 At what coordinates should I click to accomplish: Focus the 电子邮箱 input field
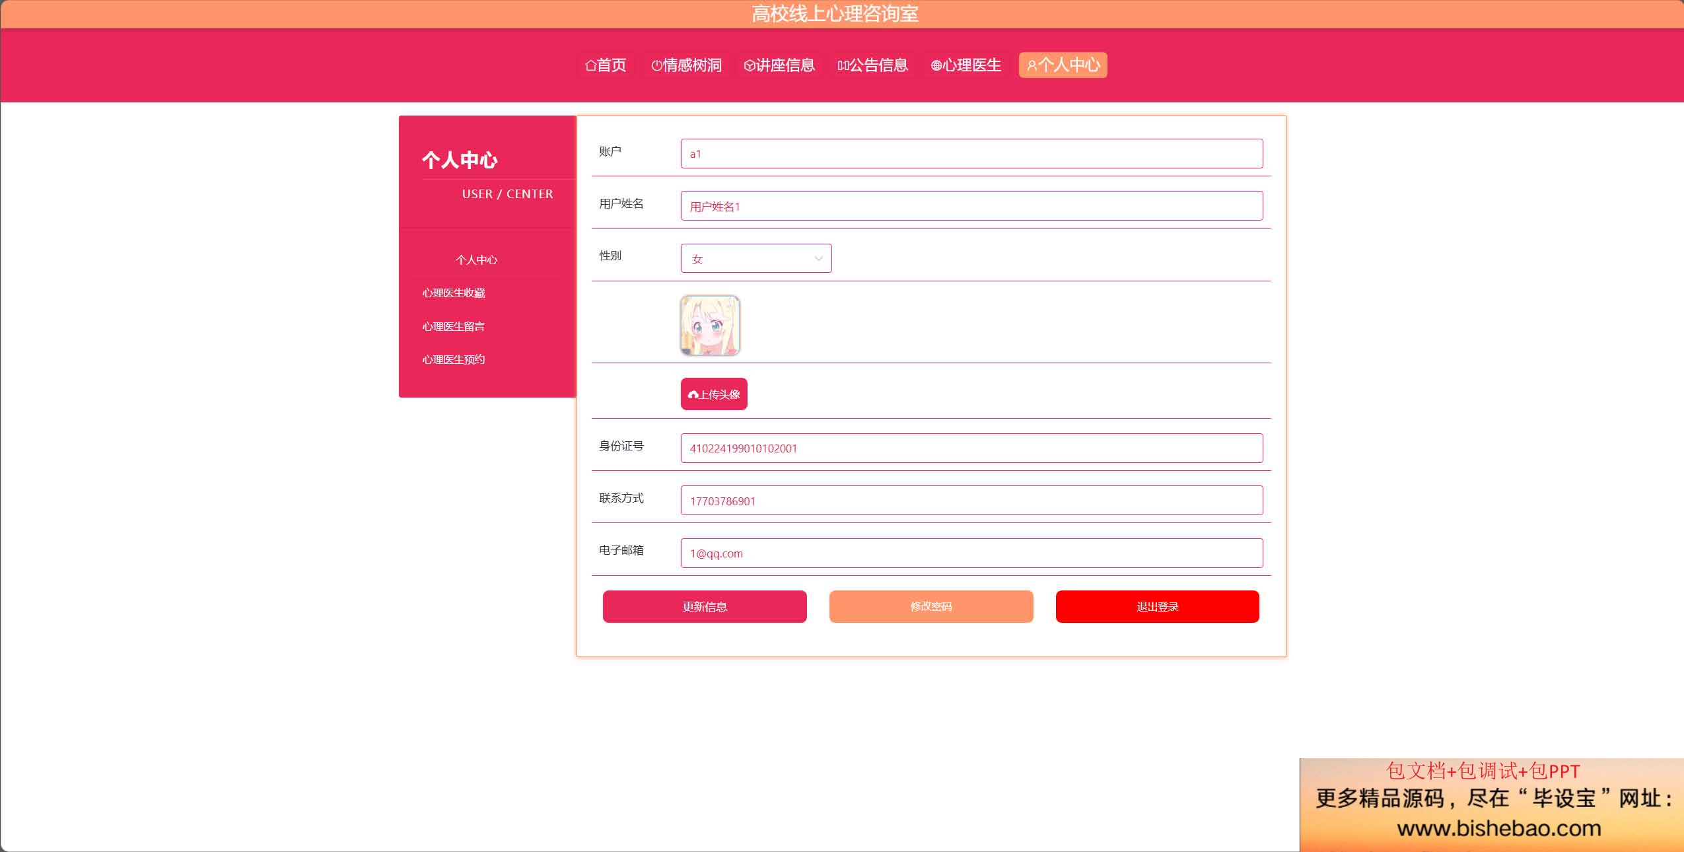971,553
